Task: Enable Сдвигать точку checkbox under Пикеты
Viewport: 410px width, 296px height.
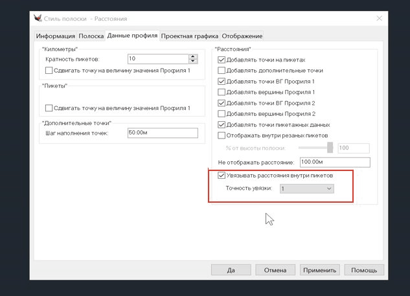Action: pos(49,108)
